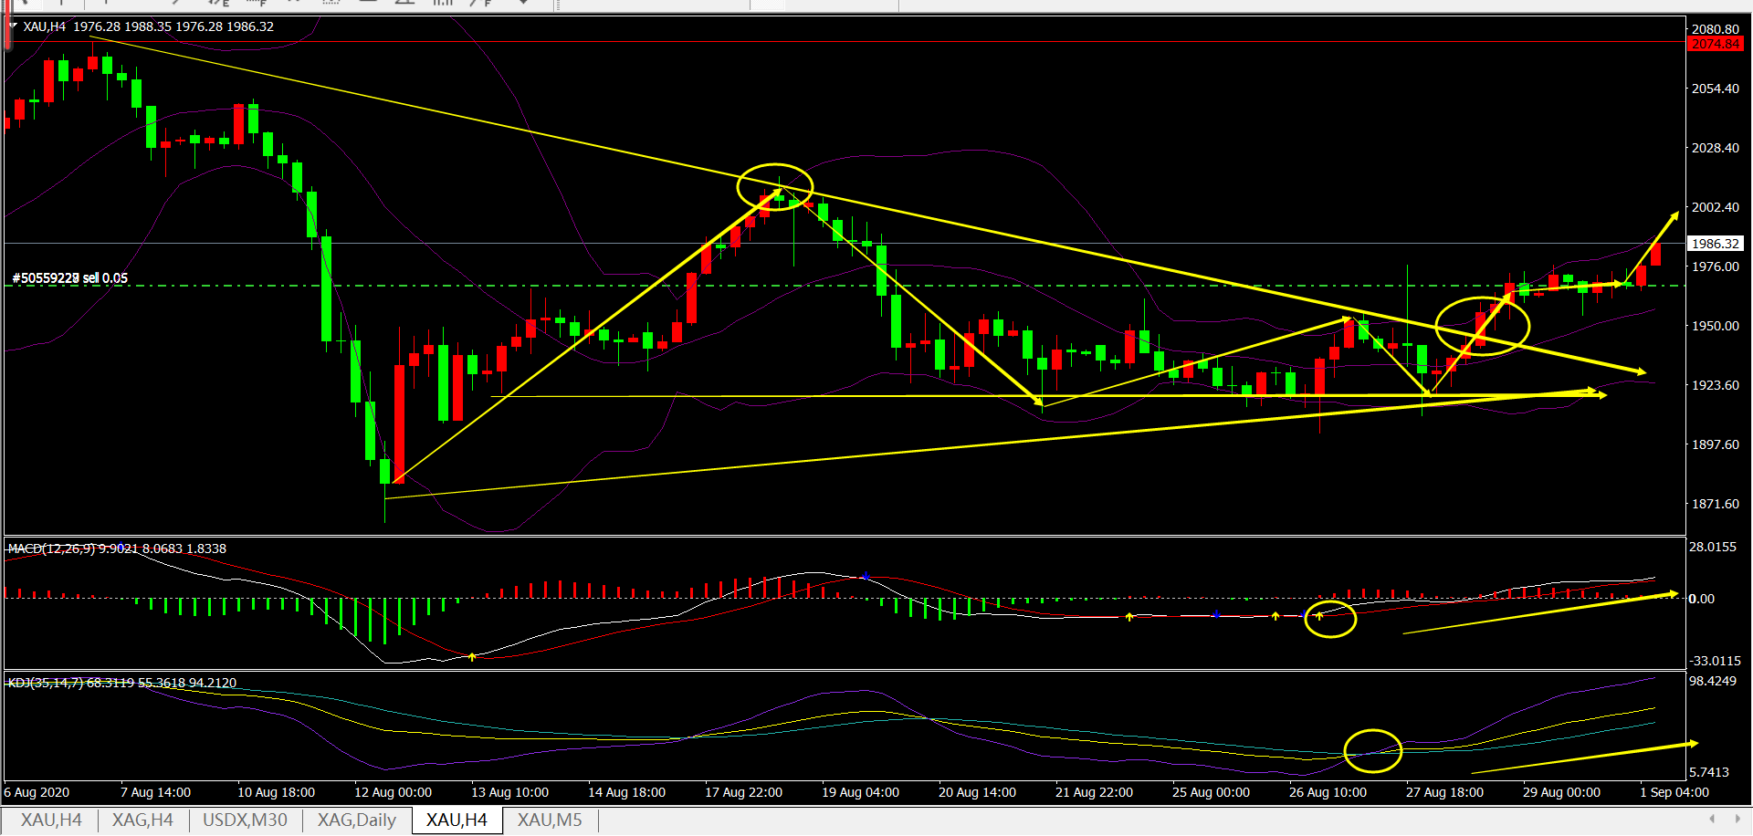Switch to XAU,M5 chart tab
This screenshot has height=836, width=1753.
coord(550,820)
